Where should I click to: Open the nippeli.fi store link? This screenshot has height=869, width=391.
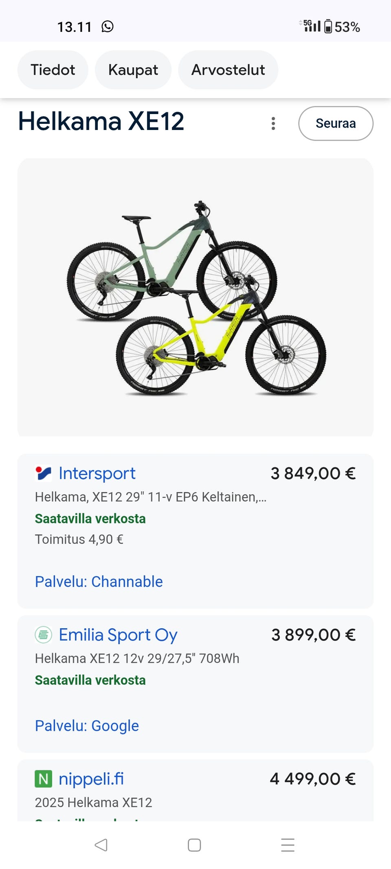pos(91,779)
